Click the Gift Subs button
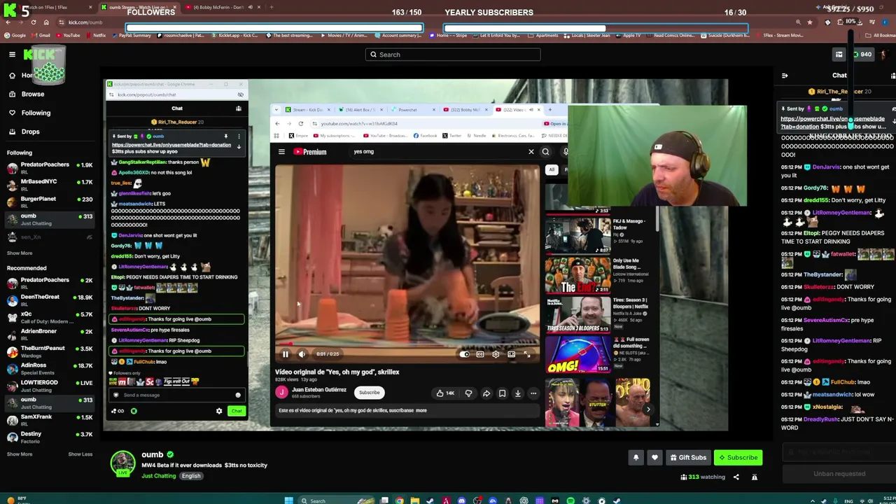 pos(688,458)
